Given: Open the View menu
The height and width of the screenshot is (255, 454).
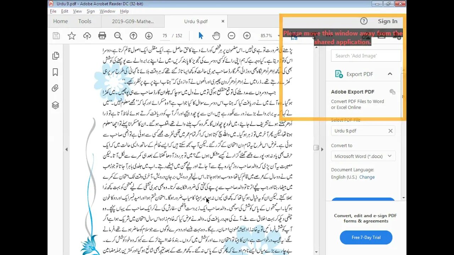Looking at the screenshot, I should point(77,11).
